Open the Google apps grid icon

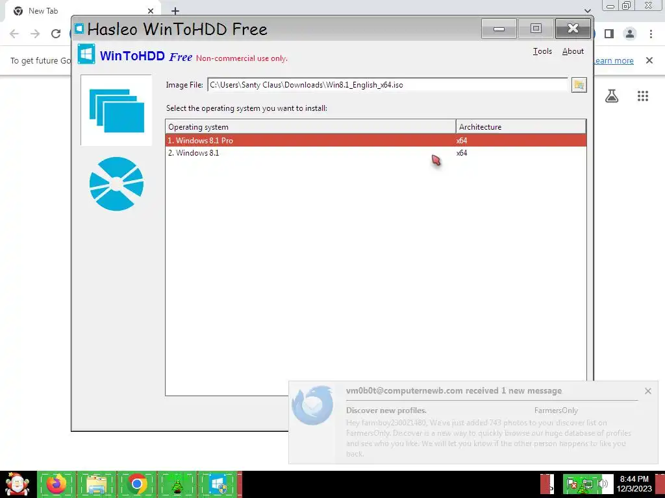click(x=643, y=96)
